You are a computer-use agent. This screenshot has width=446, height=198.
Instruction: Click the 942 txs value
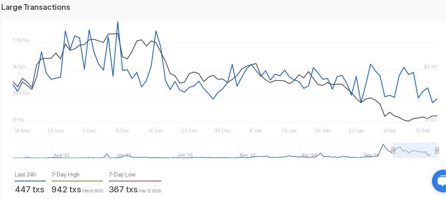click(66, 189)
